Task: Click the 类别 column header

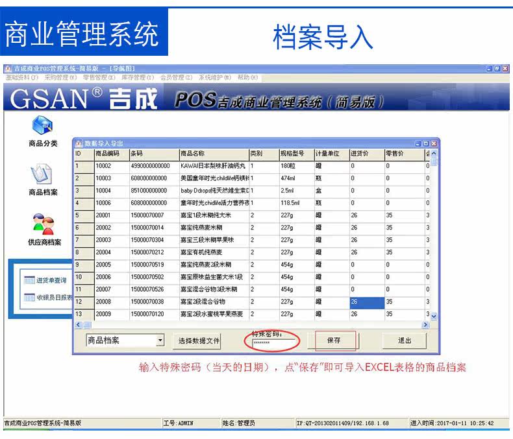Action: (264, 154)
